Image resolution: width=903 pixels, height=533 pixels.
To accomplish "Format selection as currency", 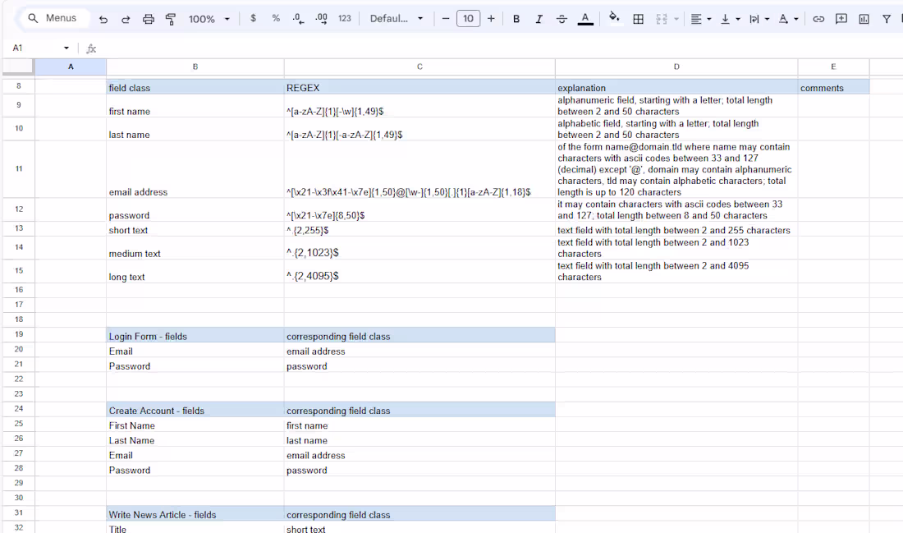I will coord(253,18).
